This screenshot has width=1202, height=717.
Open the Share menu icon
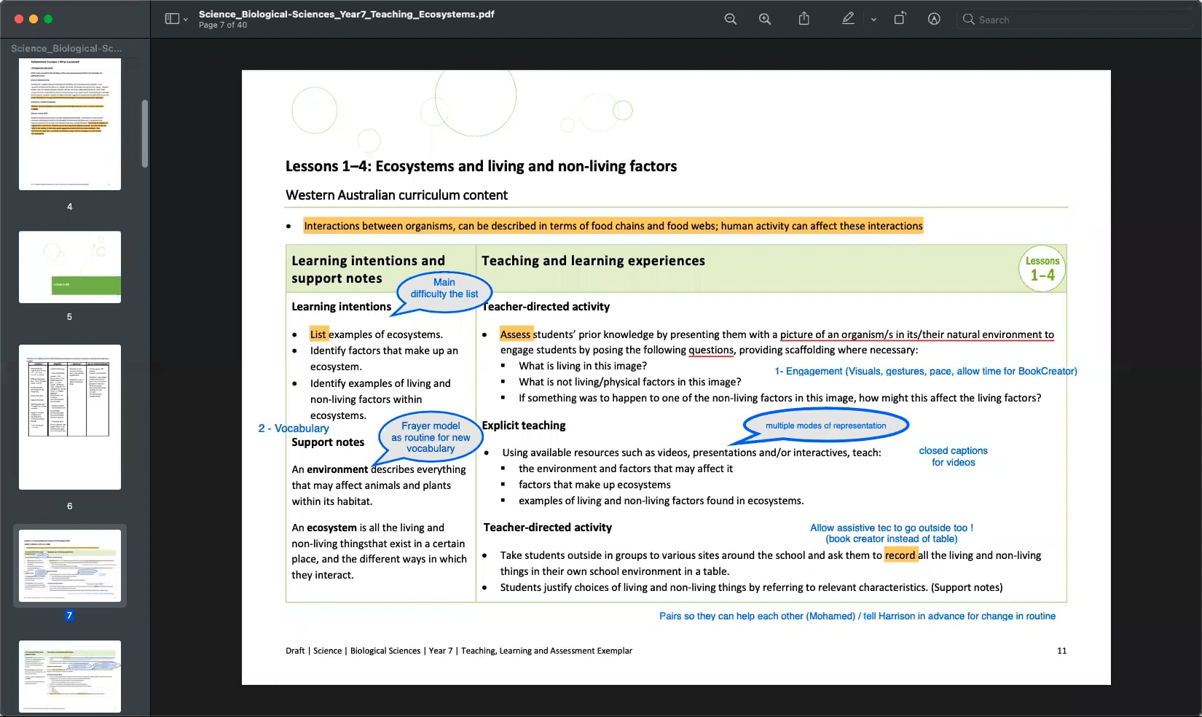[x=804, y=19]
